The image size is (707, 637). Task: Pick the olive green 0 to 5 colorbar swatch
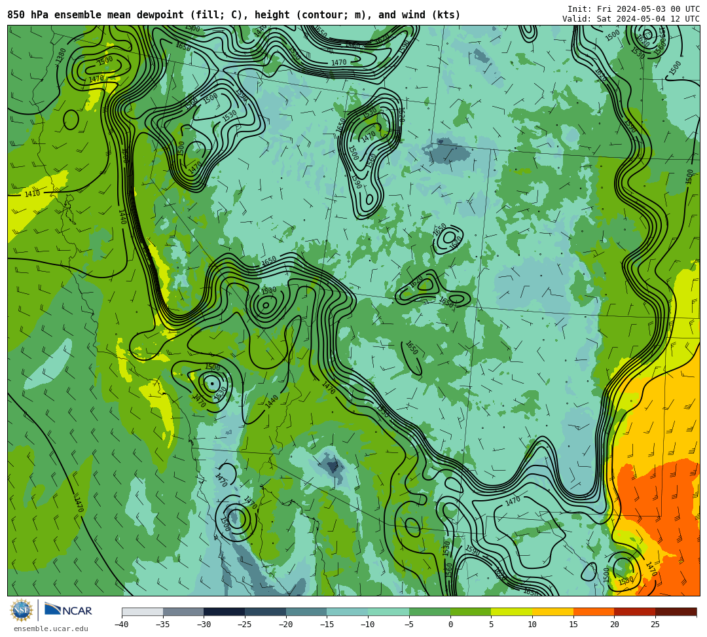tap(471, 611)
